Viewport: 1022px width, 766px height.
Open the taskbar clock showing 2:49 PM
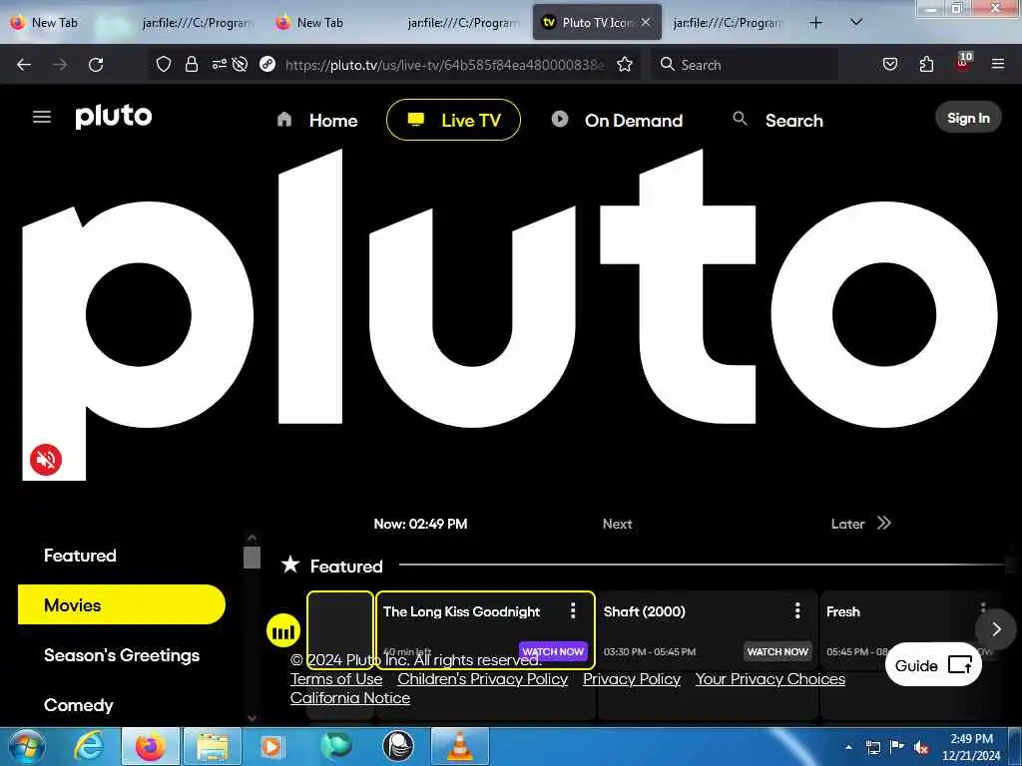[971, 747]
